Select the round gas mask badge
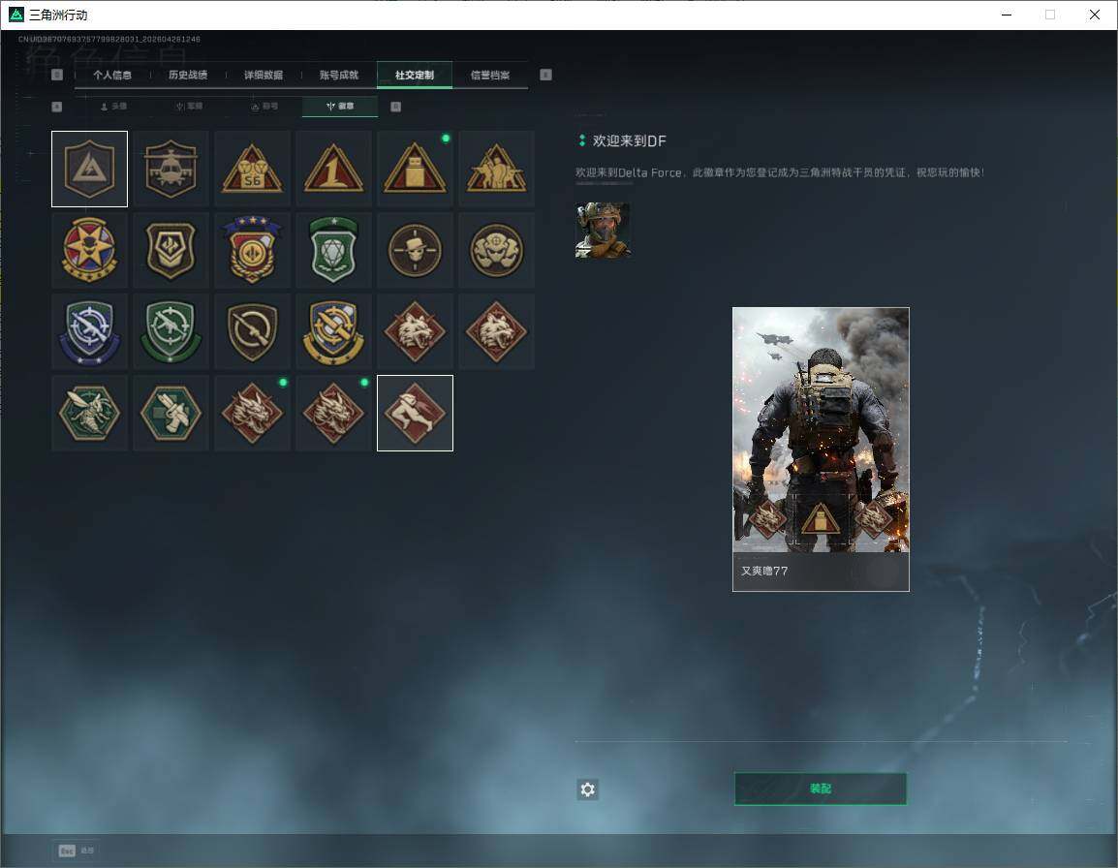Image resolution: width=1118 pixels, height=868 pixels. tap(496, 250)
